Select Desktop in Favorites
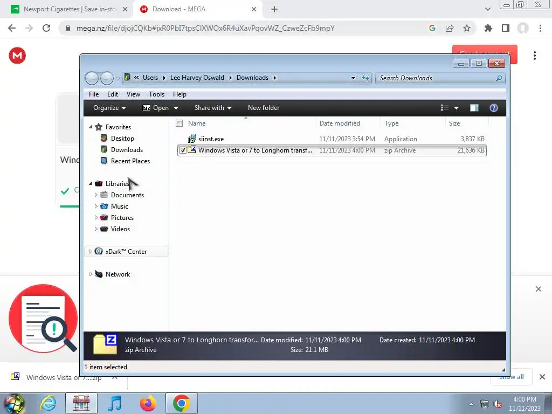This screenshot has height=414, width=552. point(122,139)
